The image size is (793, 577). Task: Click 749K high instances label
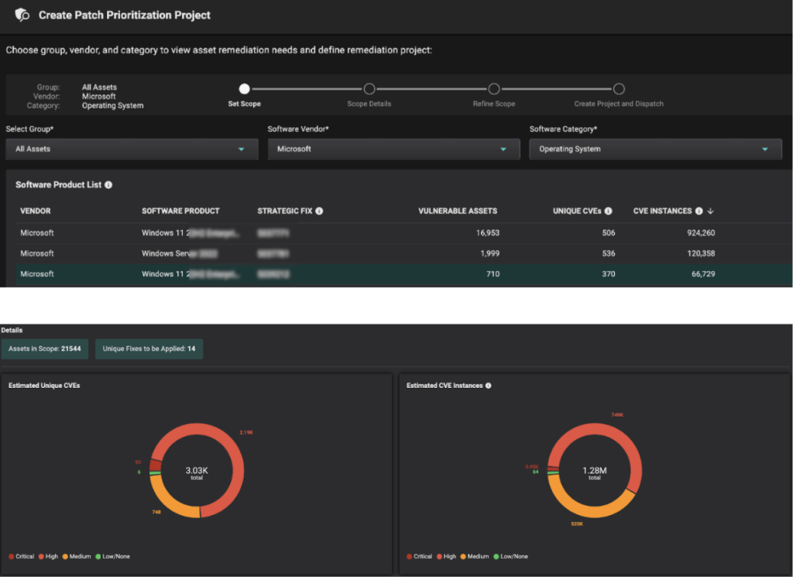coord(617,414)
